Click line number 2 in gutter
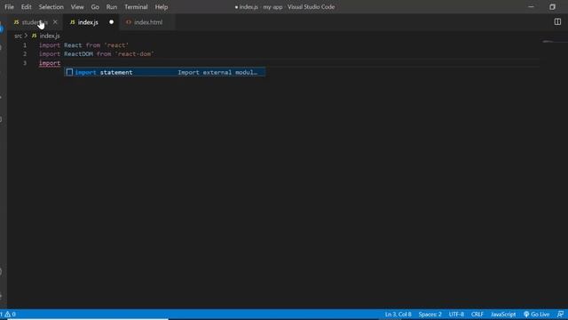The width and height of the screenshot is (568, 320). point(25,54)
